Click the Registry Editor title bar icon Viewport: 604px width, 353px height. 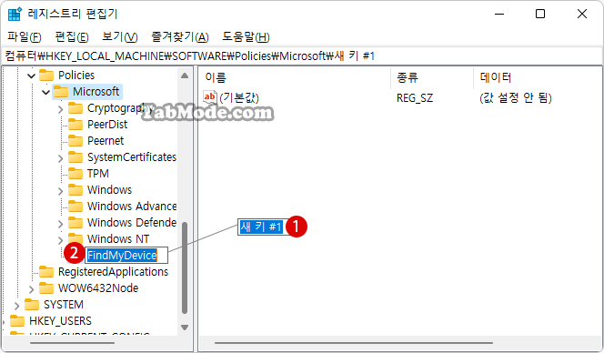coord(15,14)
